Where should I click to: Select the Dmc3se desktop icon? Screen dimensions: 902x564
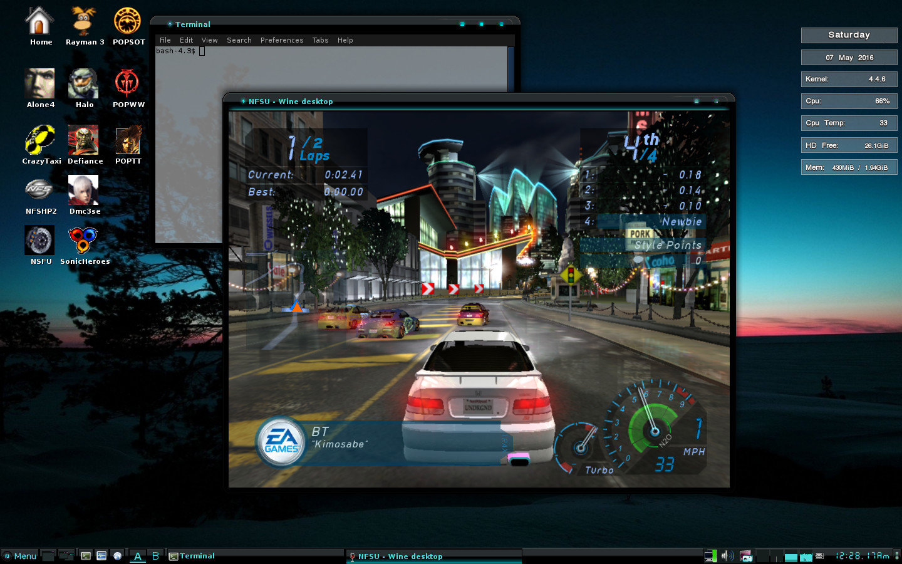(x=84, y=196)
